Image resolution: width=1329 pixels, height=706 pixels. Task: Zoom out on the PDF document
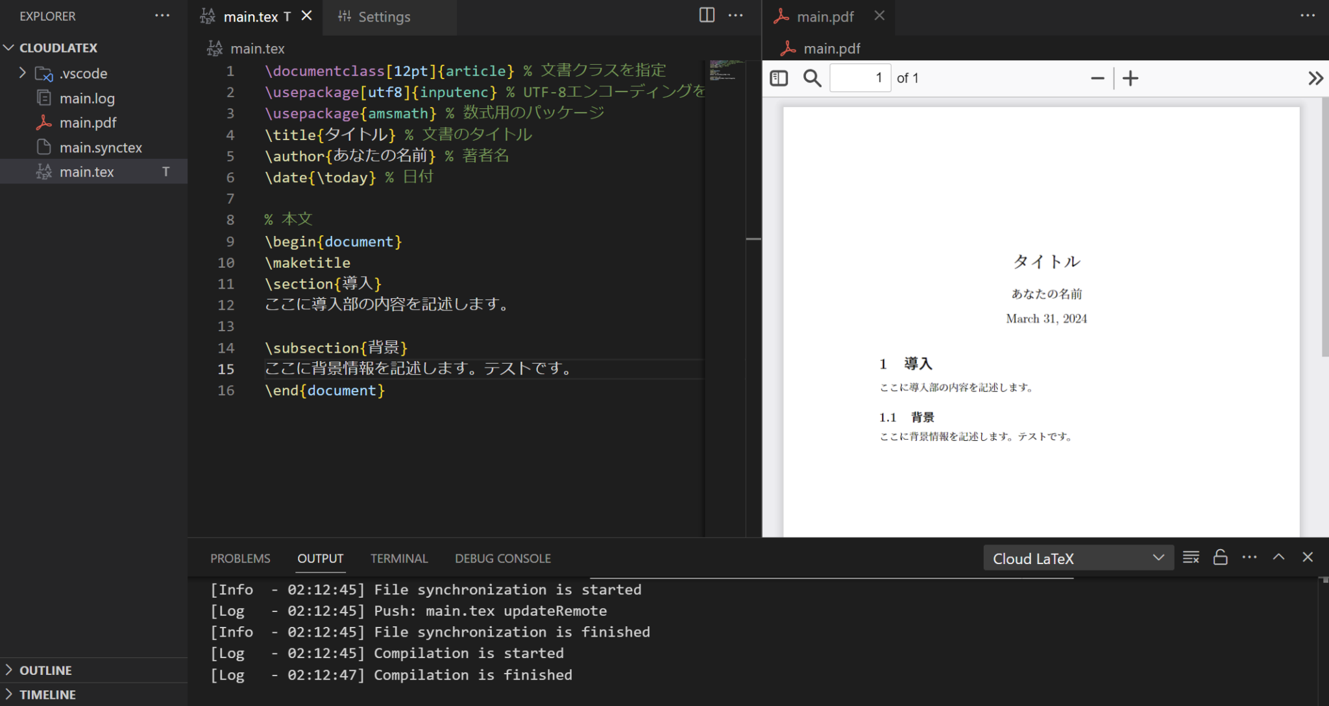click(1097, 78)
